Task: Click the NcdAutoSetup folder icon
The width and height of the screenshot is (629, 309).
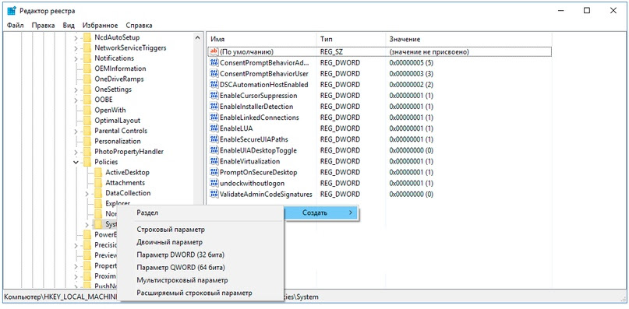Action: tap(87, 37)
